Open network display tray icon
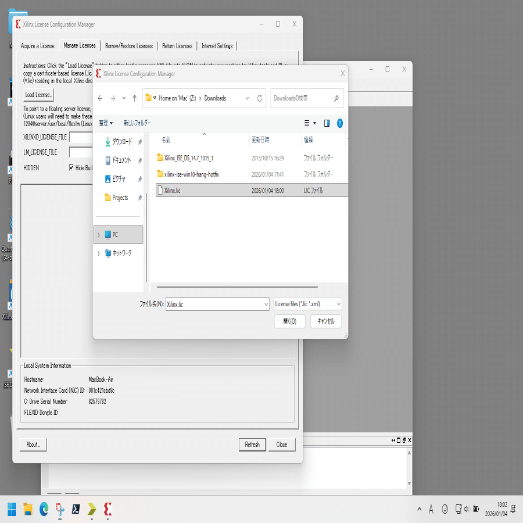Image resolution: width=523 pixels, height=523 pixels. pyautogui.click(x=458, y=509)
